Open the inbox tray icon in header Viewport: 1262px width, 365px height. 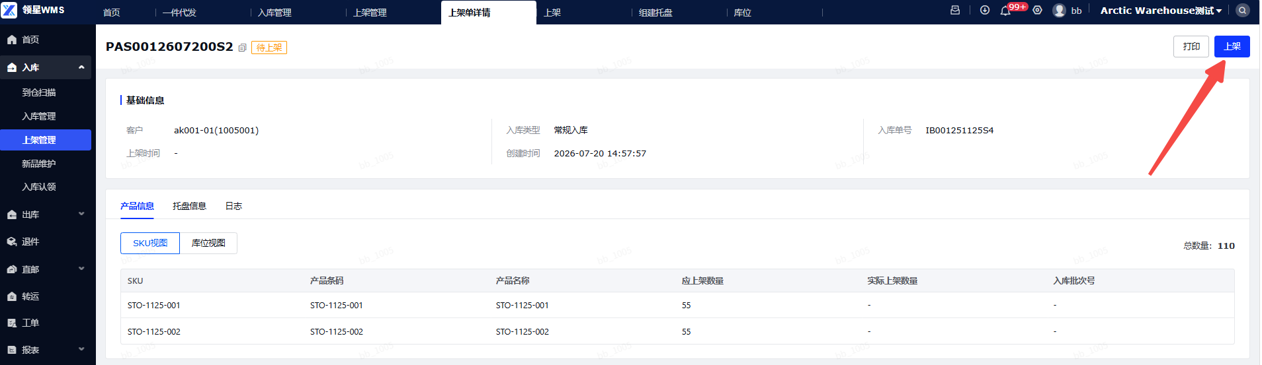click(955, 10)
